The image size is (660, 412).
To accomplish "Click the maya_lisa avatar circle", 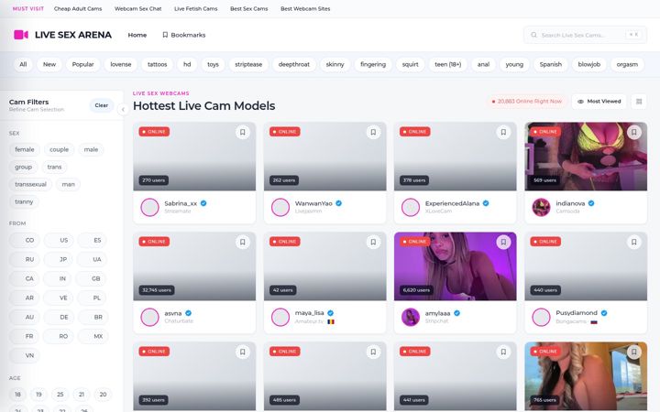I will pyautogui.click(x=280, y=317).
